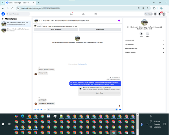Open the Facebook menu grid icon
The width and height of the screenshot is (169, 135).
[155, 14]
